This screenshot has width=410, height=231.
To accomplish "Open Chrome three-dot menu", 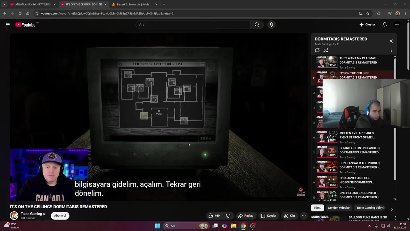I will (405, 13).
